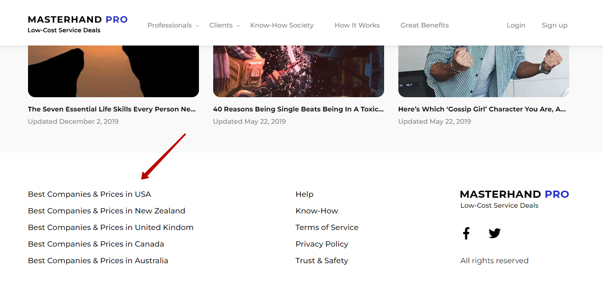
Task: Open the man with fists article thumbnail
Action: tap(484, 71)
